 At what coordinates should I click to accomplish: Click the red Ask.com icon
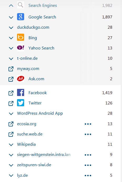tap(21, 78)
